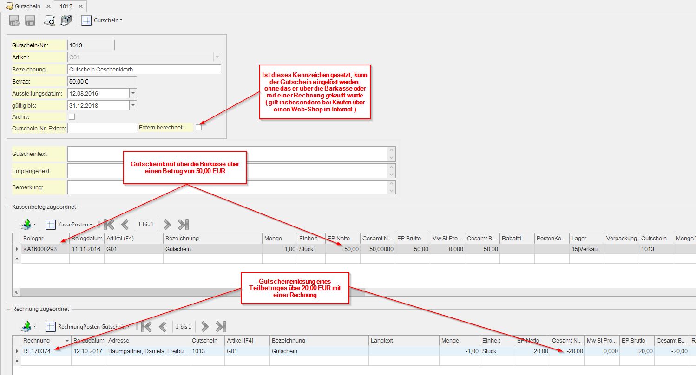Image resolution: width=696 pixels, height=375 pixels.
Task: Click the printer icon in the top toolbar
Action: (x=66, y=20)
